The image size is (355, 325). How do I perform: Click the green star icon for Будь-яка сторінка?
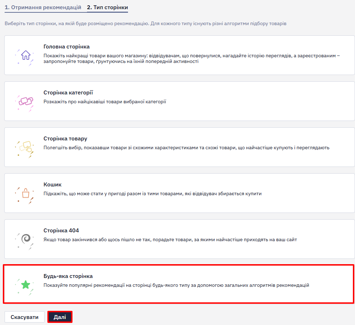pos(25,284)
